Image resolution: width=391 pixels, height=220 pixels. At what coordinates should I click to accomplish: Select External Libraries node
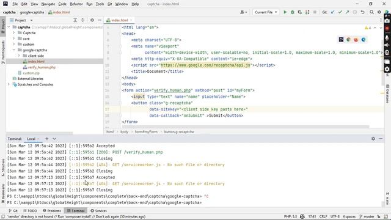coord(31,79)
